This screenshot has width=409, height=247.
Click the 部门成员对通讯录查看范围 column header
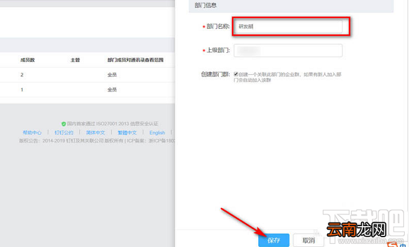(x=136, y=60)
